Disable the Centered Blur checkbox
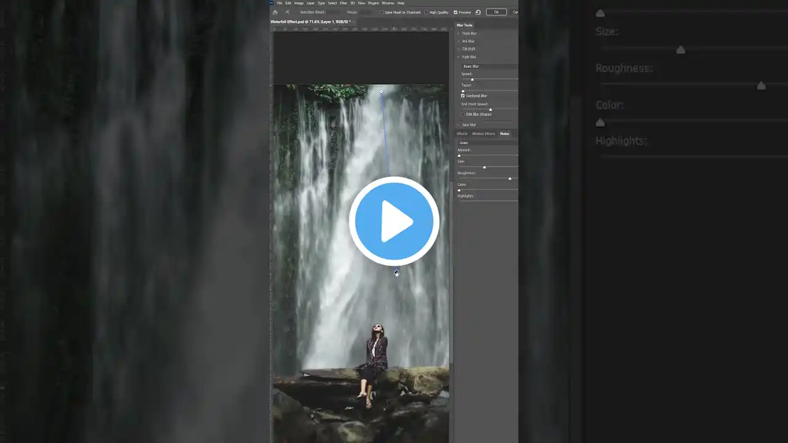Viewport: 788px width, 443px height. click(463, 96)
